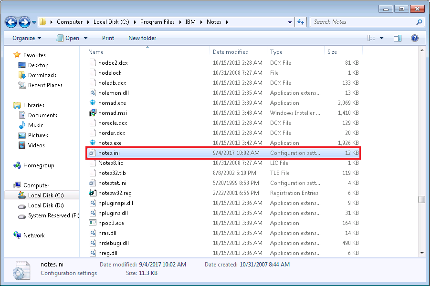Select Local Disk (C:) in the breadcrumb
This screenshot has width=431, height=286.
click(x=111, y=22)
